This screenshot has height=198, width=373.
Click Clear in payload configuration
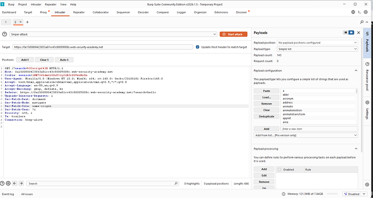pyautogui.click(x=266, y=110)
